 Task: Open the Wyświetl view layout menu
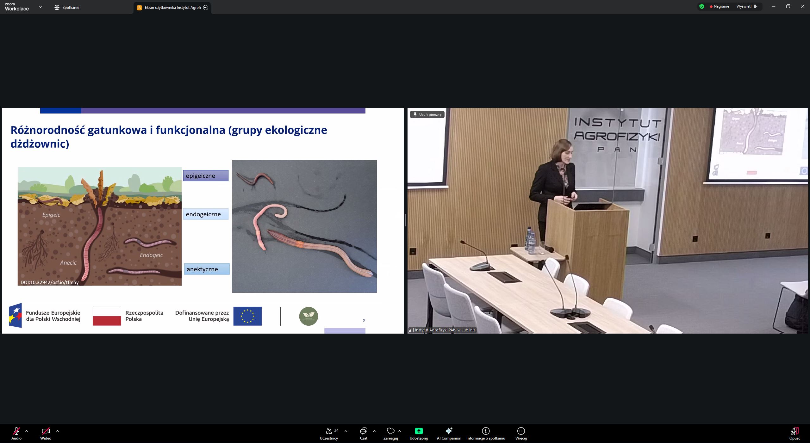pyautogui.click(x=746, y=6)
